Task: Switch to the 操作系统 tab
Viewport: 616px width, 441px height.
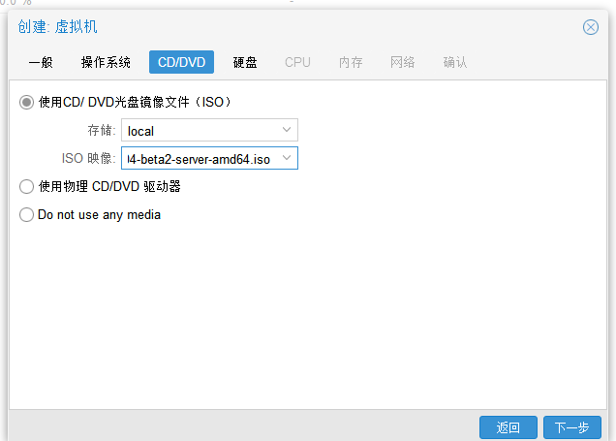Action: point(106,62)
